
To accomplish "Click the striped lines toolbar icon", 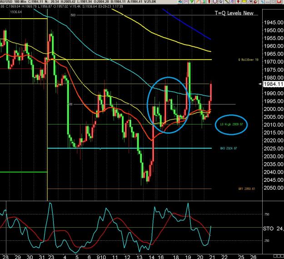I will pos(232,2).
